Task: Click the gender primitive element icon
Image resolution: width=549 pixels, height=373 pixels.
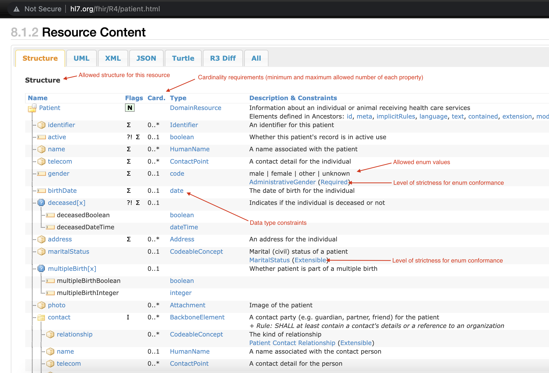Action: [x=41, y=174]
